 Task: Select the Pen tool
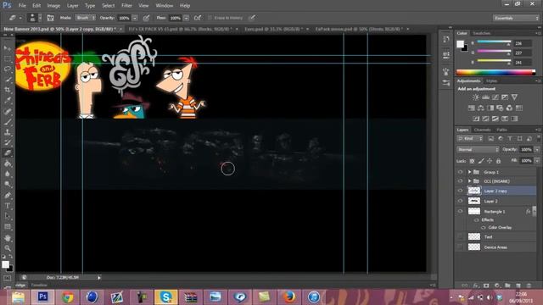(8, 196)
